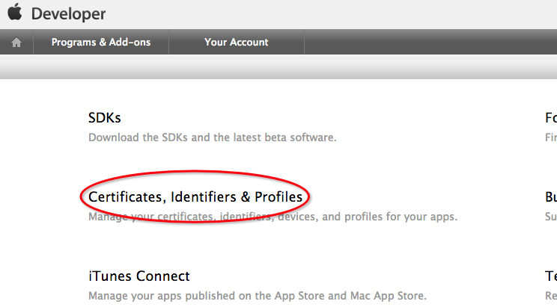557x307 pixels.
Task: Click the cut-off "Bu" heading at right edge
Action: [x=551, y=197]
